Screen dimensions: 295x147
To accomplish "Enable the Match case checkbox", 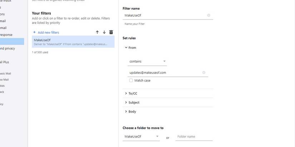I will 131,80.
